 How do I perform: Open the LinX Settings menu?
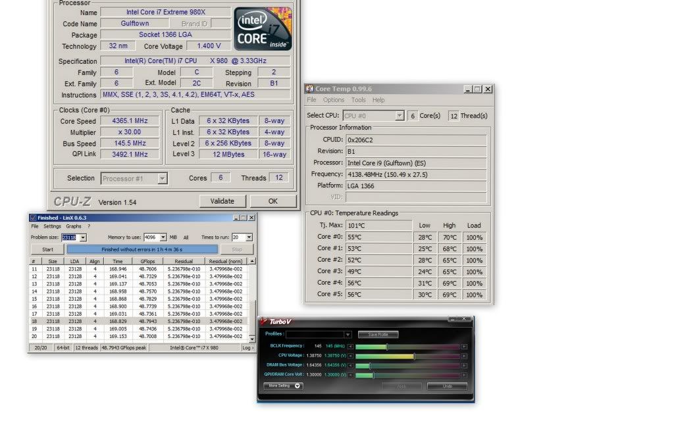point(52,226)
